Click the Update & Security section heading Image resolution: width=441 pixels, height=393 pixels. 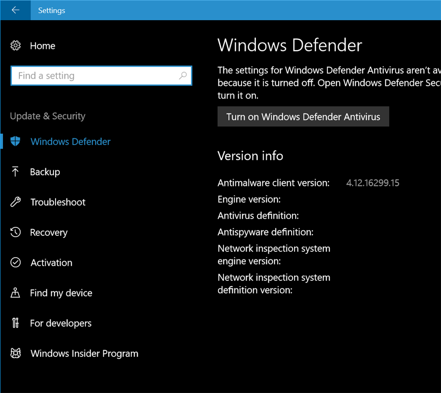coord(47,116)
